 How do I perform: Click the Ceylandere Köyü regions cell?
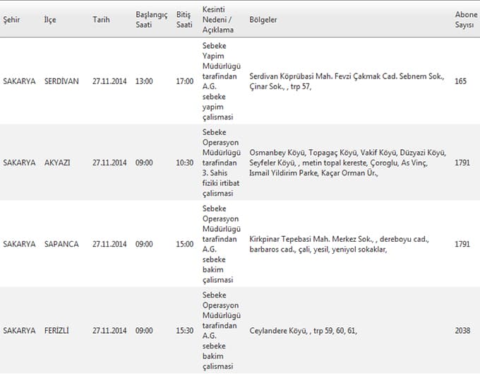[303, 331]
